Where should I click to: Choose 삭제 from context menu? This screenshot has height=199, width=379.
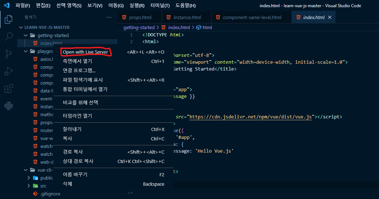[113, 184]
